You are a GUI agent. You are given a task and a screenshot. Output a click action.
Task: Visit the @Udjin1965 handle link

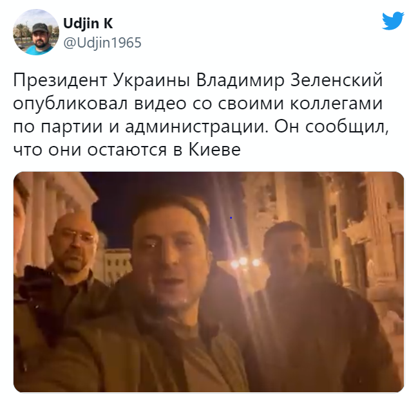pyautogui.click(x=102, y=42)
